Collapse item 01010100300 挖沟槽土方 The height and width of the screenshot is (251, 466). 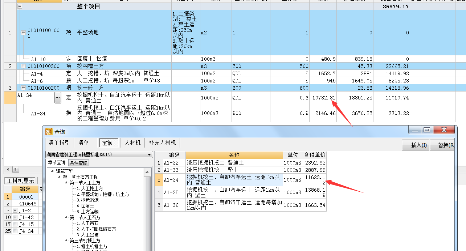coord(23,66)
